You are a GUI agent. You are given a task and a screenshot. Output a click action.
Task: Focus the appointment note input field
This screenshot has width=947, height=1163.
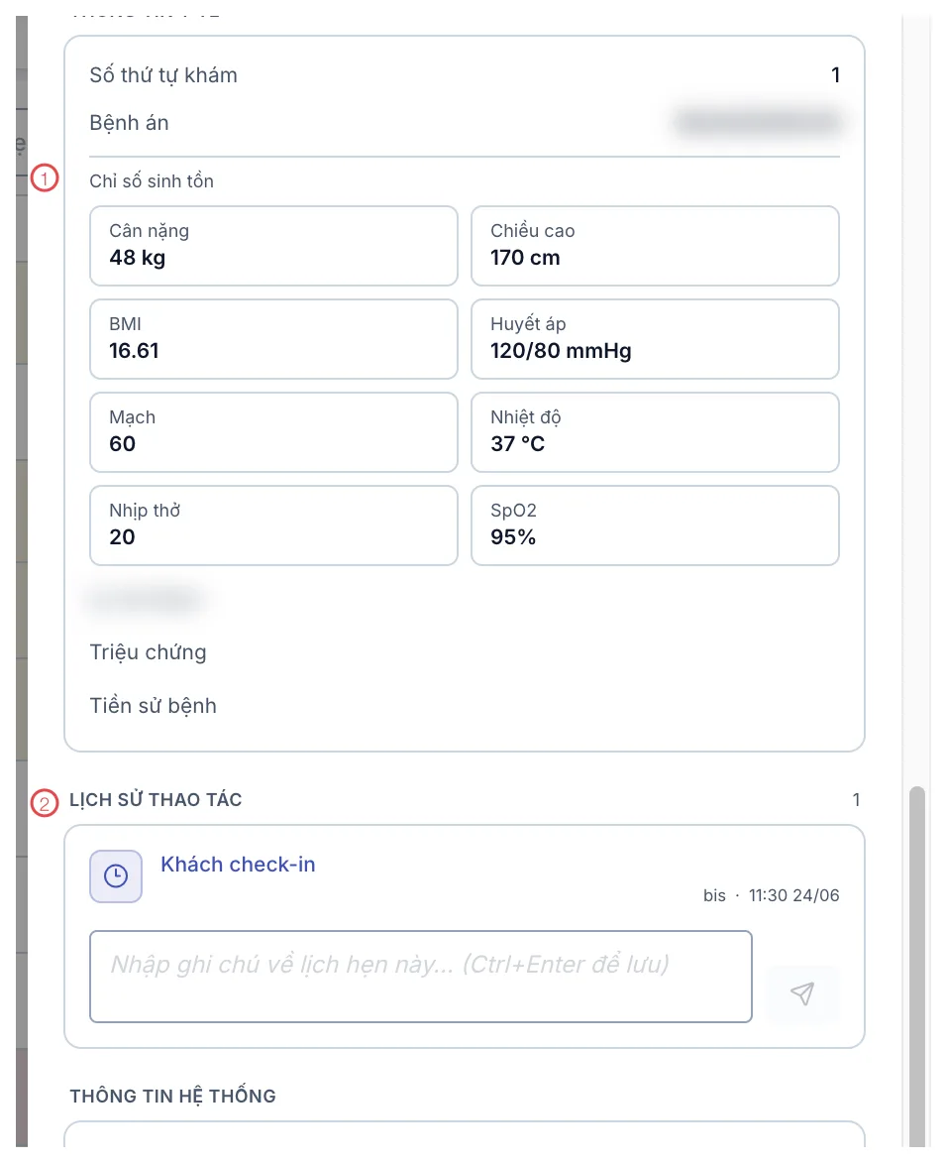click(x=421, y=977)
